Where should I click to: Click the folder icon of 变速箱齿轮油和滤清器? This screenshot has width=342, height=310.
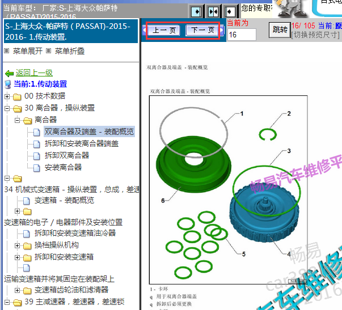27,291
